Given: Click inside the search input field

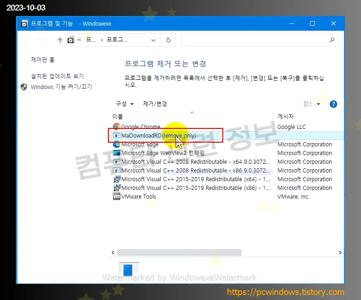Looking at the screenshot, I should coord(255,40).
